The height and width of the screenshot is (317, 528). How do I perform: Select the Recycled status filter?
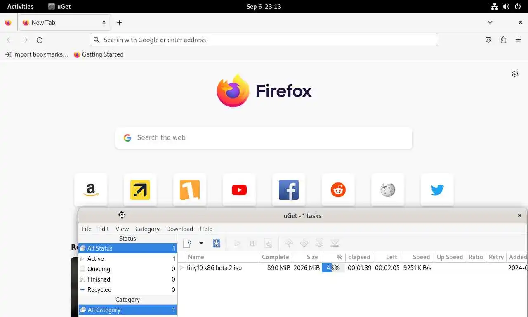(128, 290)
